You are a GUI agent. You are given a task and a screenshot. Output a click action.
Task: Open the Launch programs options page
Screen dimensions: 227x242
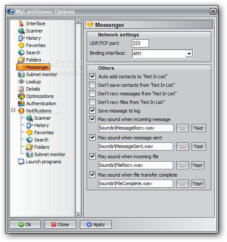[x=44, y=162]
